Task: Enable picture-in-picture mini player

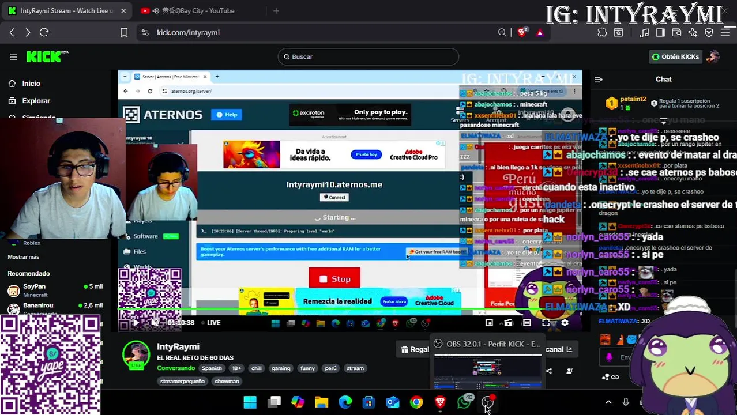Action: click(489, 323)
